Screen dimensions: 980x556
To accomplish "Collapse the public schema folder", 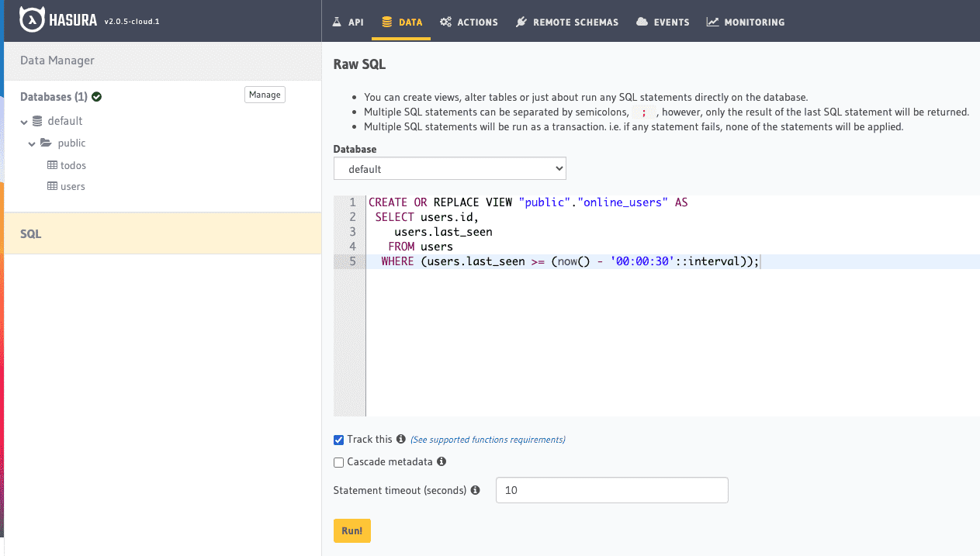I will pyautogui.click(x=32, y=143).
